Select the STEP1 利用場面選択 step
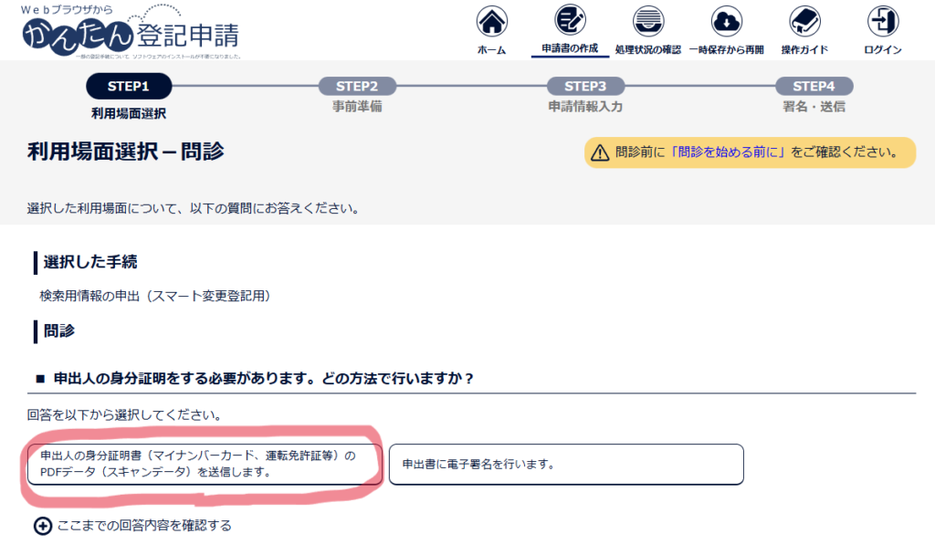Image resolution: width=935 pixels, height=555 pixels. click(x=128, y=87)
